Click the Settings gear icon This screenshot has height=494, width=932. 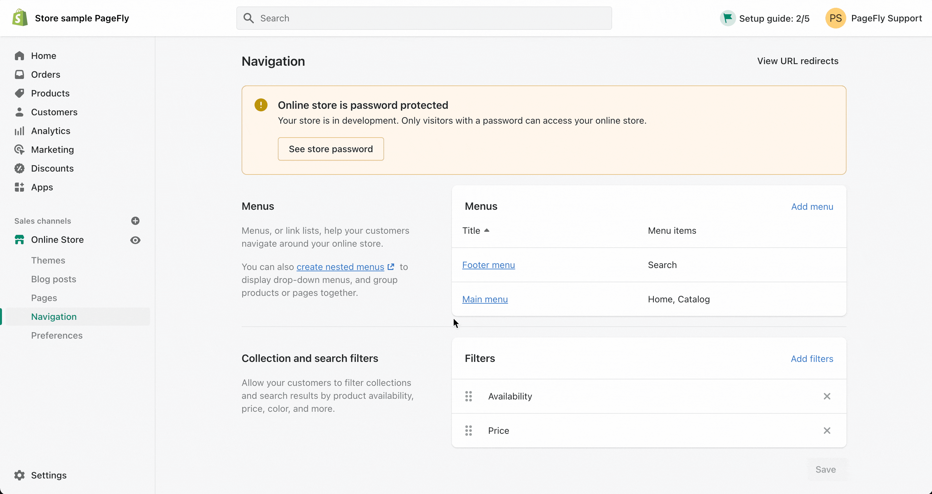[x=19, y=475]
